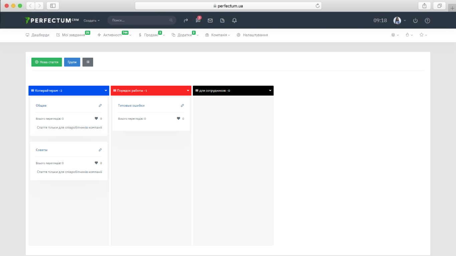Open the help question mark icon
Viewport: 456px width, 256px height.
click(427, 21)
